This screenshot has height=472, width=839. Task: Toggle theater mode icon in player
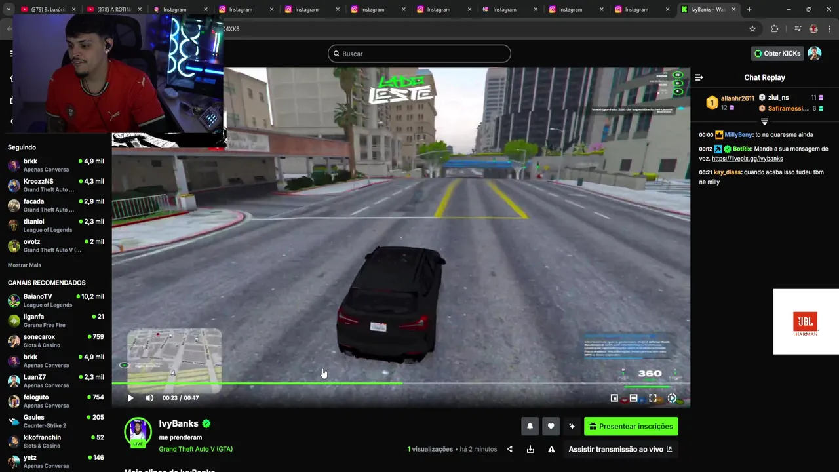[x=633, y=398]
